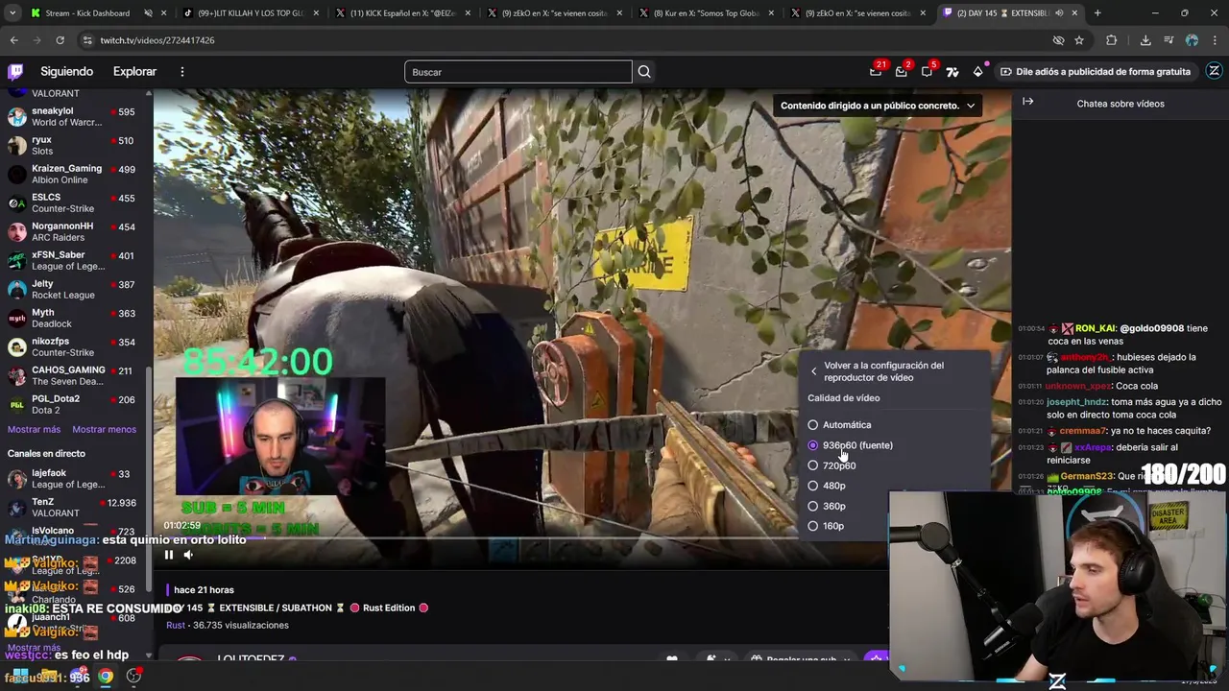Open TenZ VALORANT live channel
Viewport: 1229px width, 691px height.
pos(73,508)
